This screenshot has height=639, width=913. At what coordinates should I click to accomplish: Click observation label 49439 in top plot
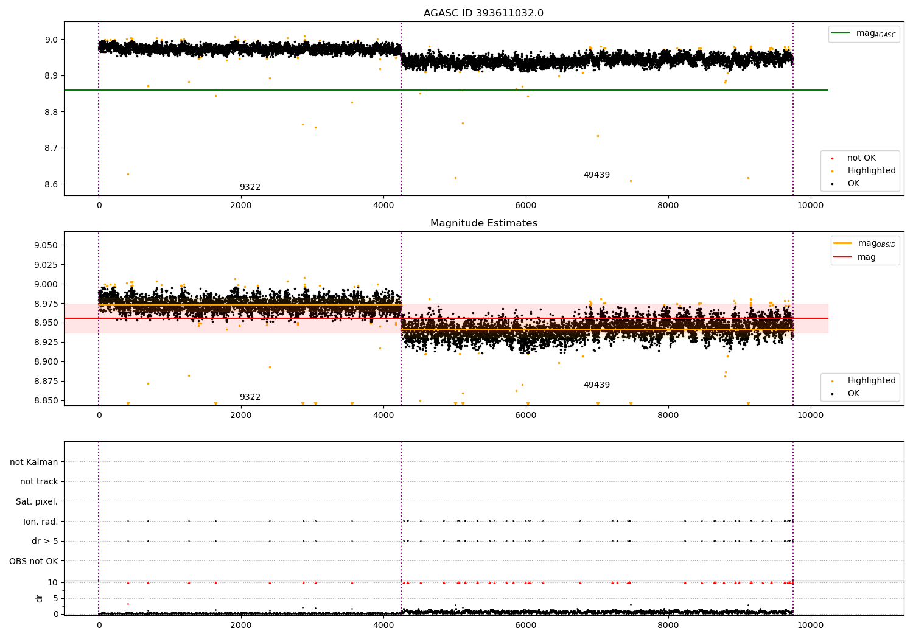coord(596,175)
